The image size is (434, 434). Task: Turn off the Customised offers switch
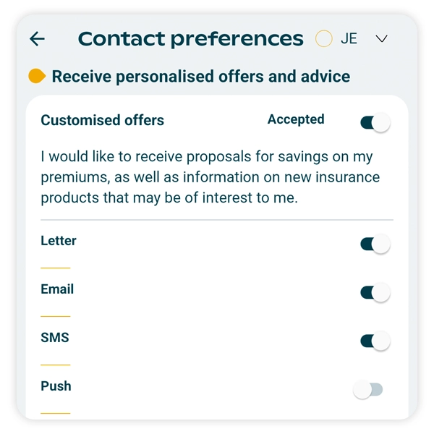[x=375, y=123]
